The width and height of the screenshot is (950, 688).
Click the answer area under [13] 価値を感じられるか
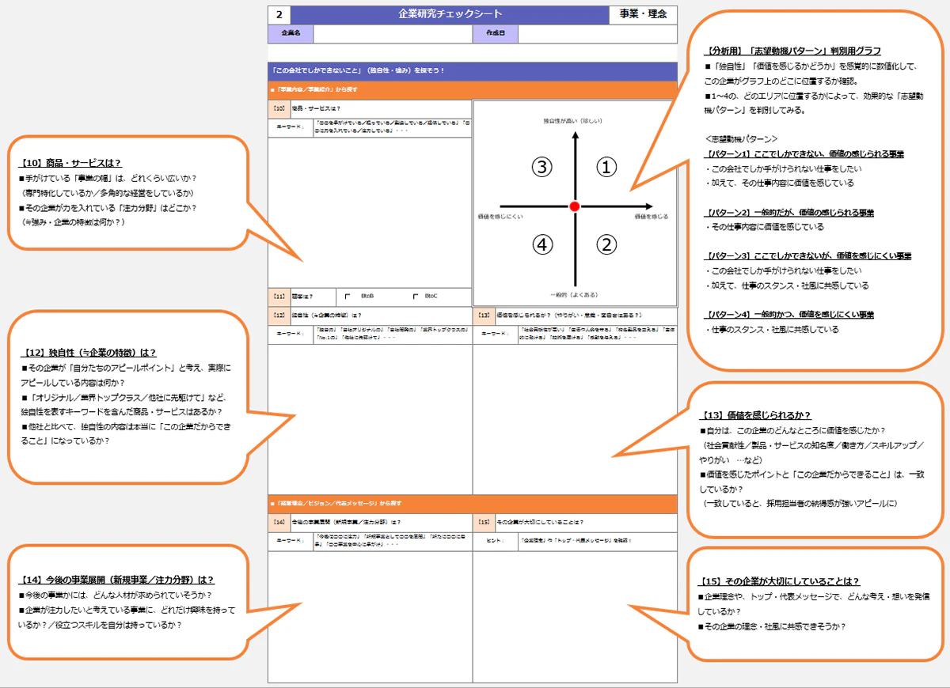575,419
